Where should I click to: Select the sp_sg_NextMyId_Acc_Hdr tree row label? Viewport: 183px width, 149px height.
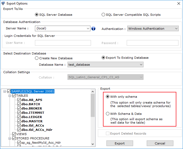(x=41, y=143)
